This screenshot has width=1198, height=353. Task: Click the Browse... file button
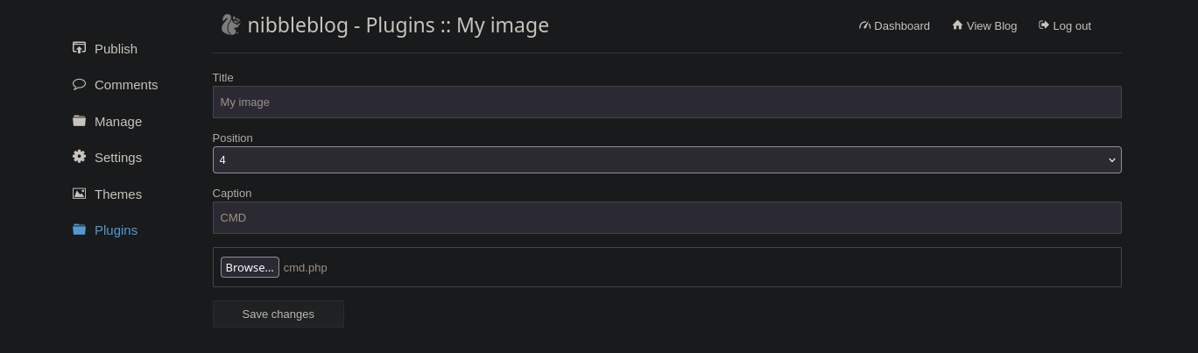coord(250,267)
